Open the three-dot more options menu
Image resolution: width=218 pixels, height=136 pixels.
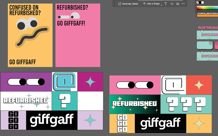click(183, 4)
